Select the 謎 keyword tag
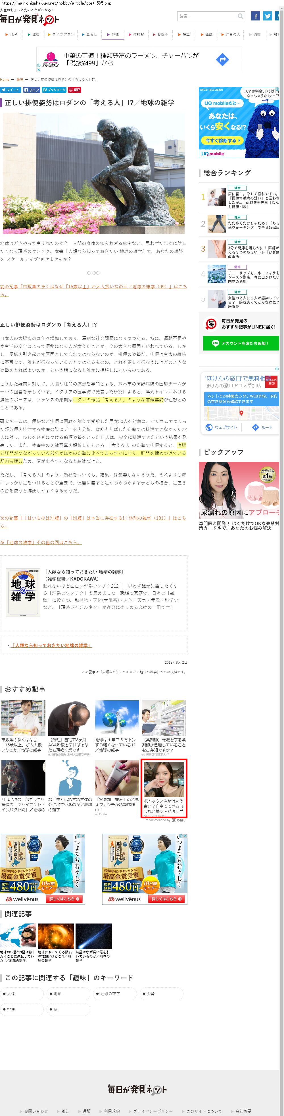This screenshot has width=284, height=1116. point(68,1009)
